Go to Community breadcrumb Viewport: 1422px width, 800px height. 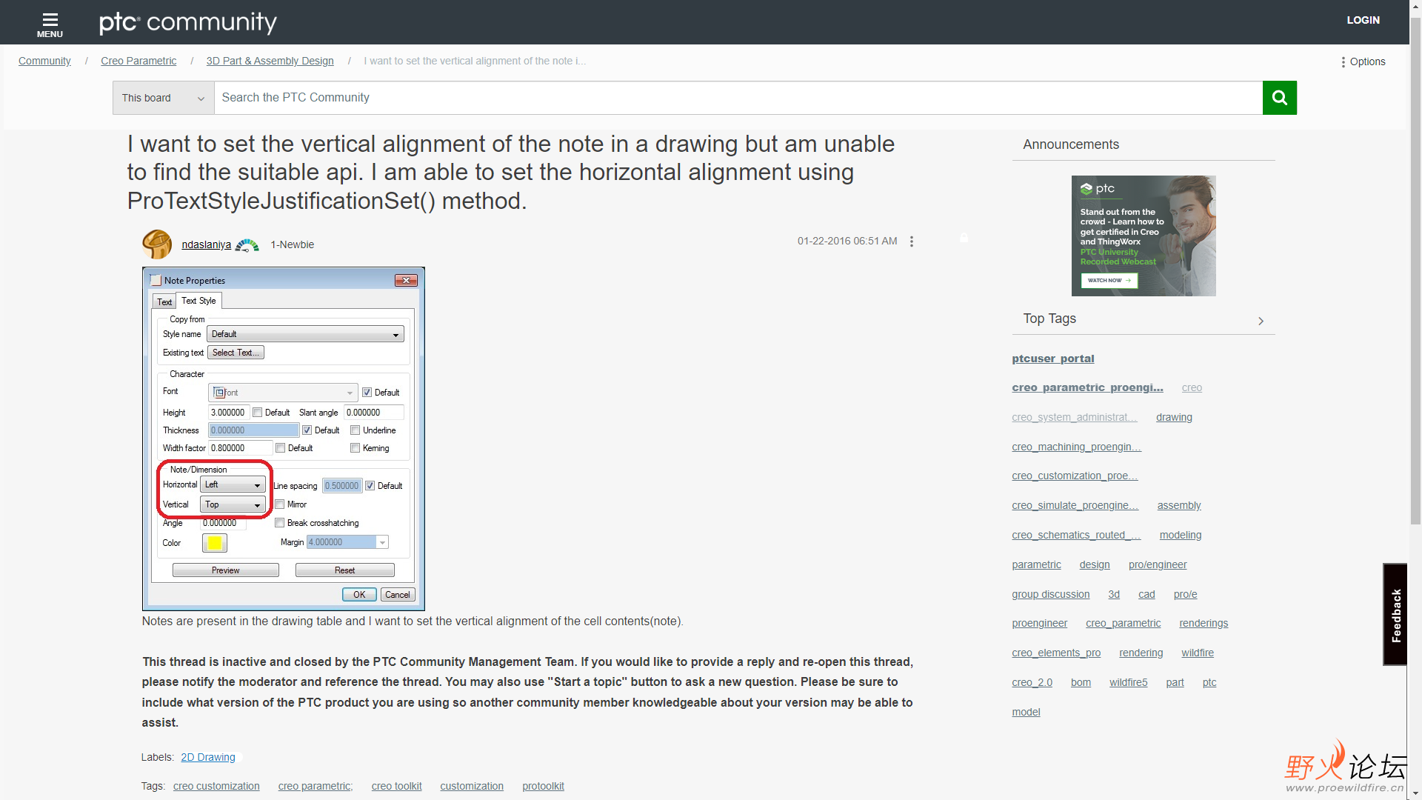click(x=44, y=61)
